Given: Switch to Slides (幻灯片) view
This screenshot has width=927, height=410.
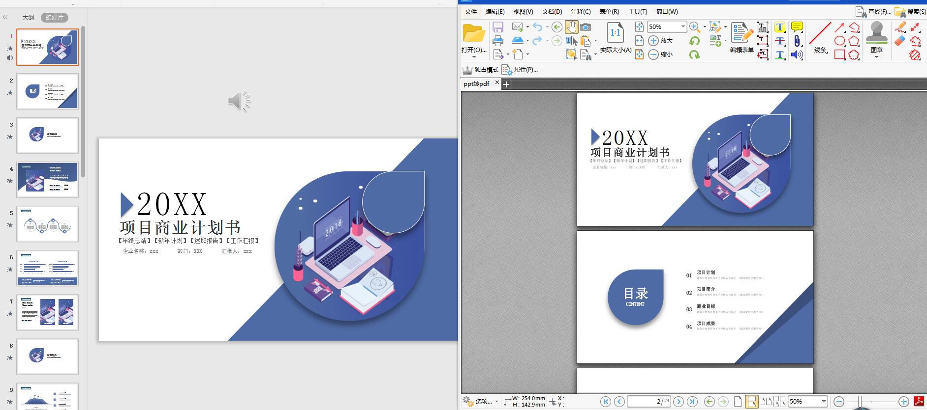Looking at the screenshot, I should pos(54,17).
